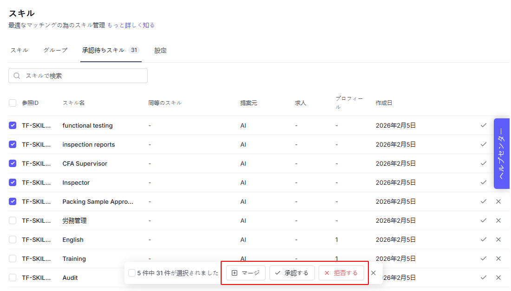Click the マージ button
This screenshot has height=291, width=511.
tap(246, 273)
